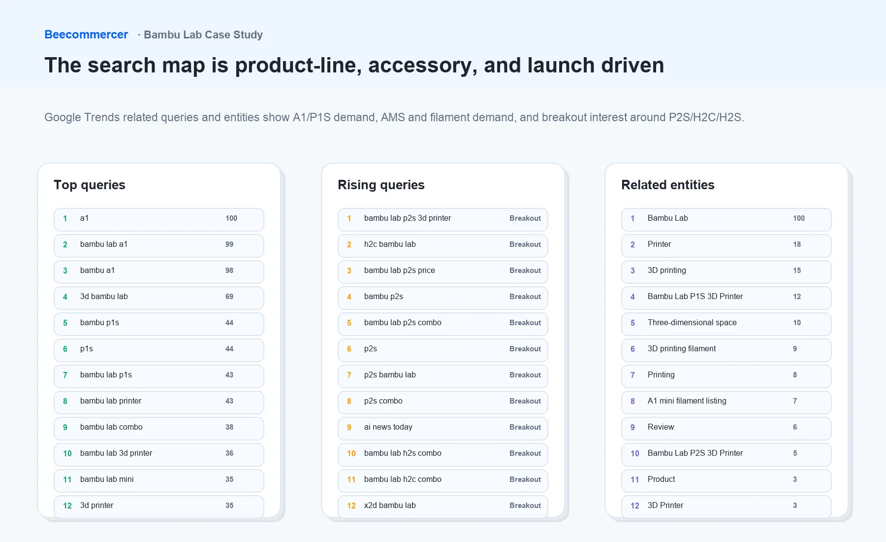Click the "bambu lab 3d printer" row in Top queries
886x542 pixels.
(159, 454)
